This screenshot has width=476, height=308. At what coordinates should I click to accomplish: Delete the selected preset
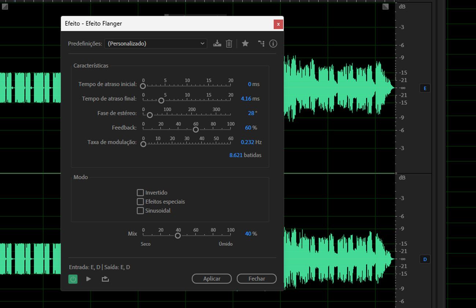pos(229,43)
